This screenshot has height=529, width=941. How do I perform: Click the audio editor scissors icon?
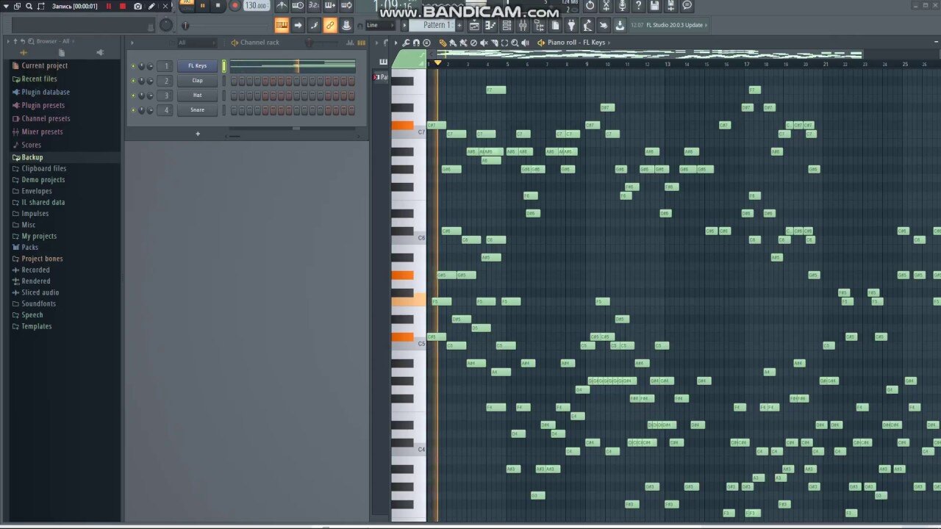point(606,5)
